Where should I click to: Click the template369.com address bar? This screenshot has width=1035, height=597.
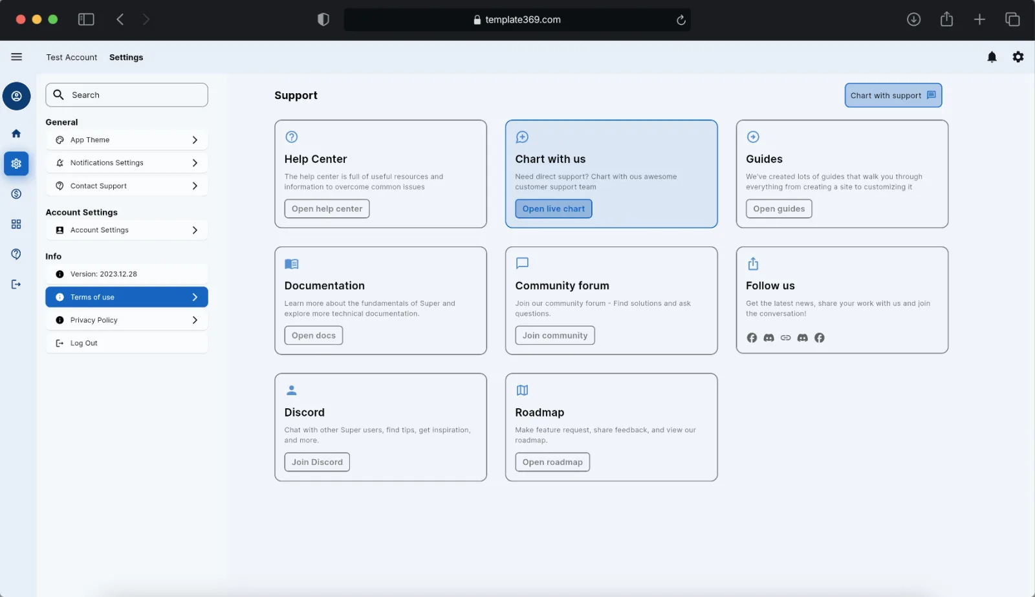(517, 20)
